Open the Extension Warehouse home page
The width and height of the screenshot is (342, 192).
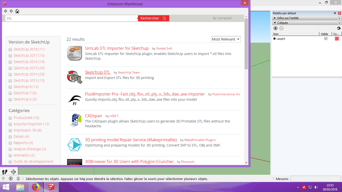(x=17, y=11)
